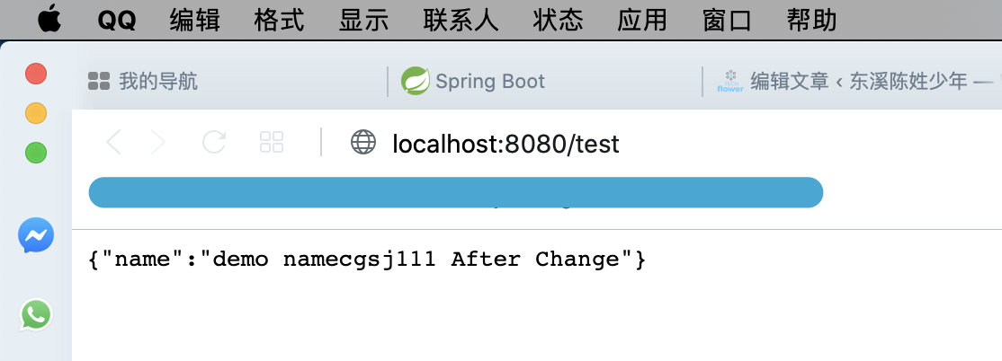The width and height of the screenshot is (1002, 361).
Task: Open the 格式 menu
Action: tap(280, 20)
